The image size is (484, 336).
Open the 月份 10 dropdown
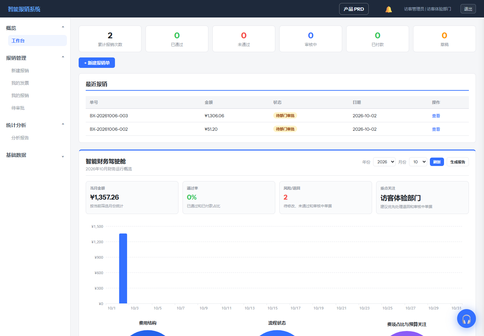tap(418, 162)
